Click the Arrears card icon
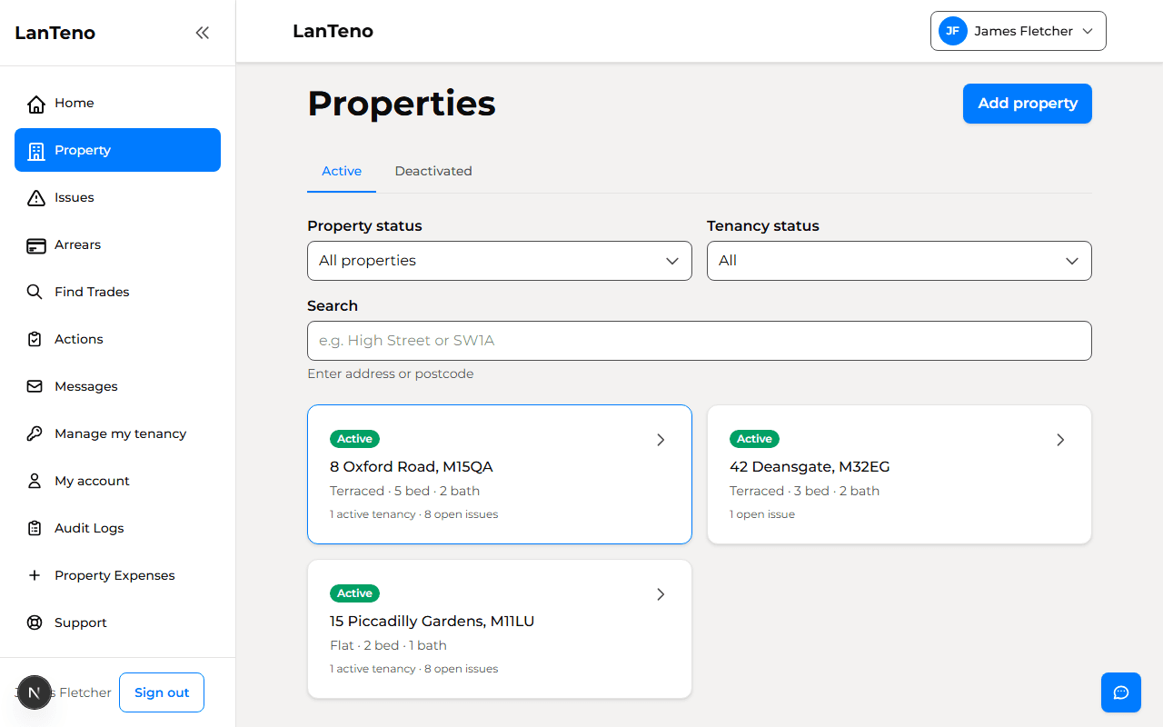 point(35,245)
